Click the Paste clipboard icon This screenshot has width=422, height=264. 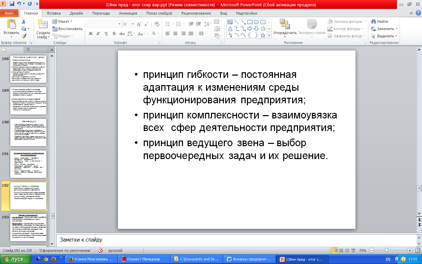[x=11, y=24]
